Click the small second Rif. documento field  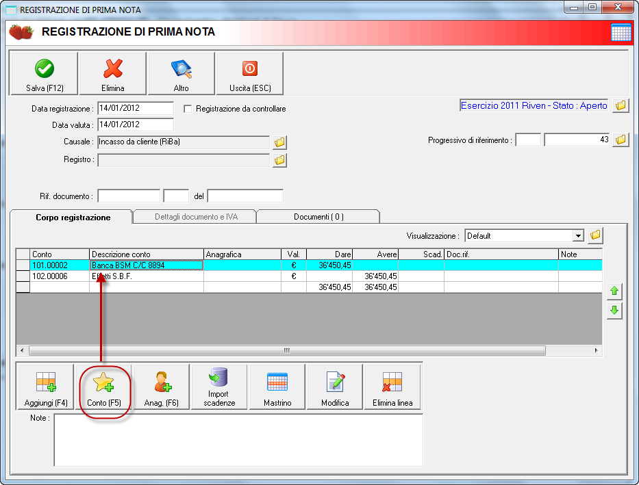176,196
